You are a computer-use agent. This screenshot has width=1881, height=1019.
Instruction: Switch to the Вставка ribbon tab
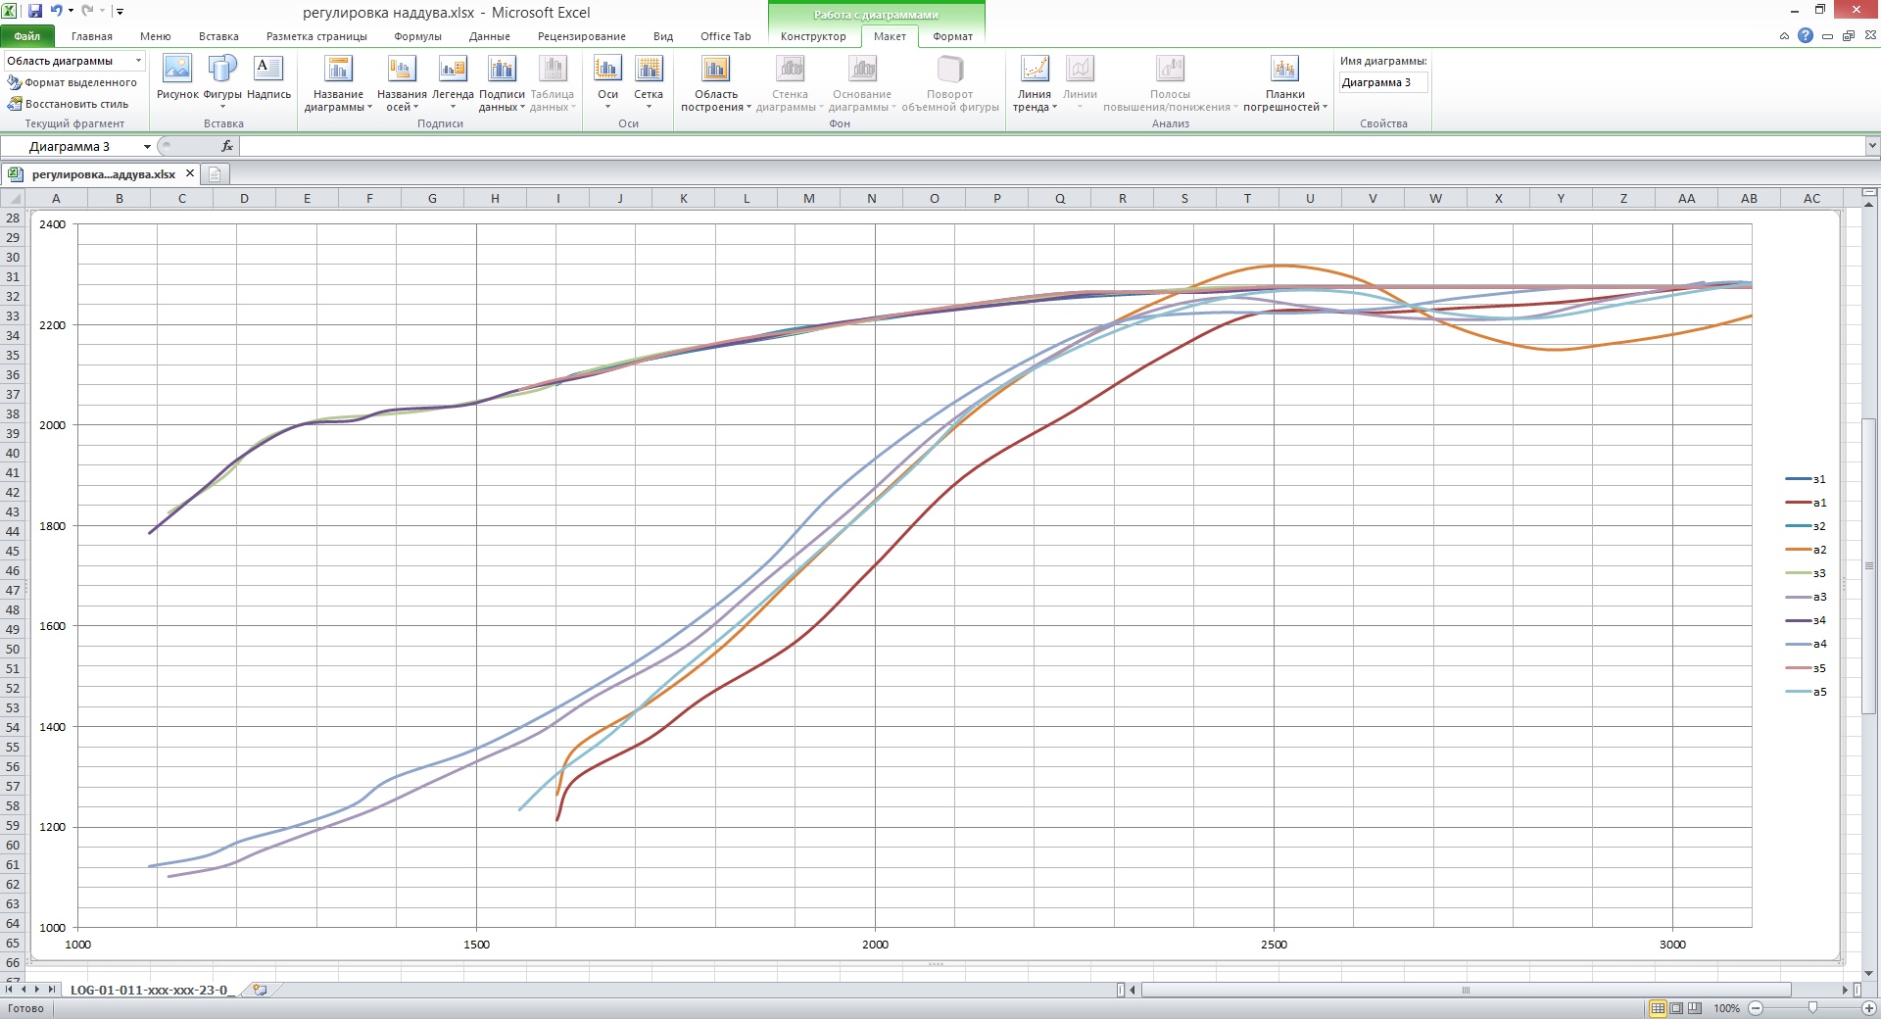[218, 36]
